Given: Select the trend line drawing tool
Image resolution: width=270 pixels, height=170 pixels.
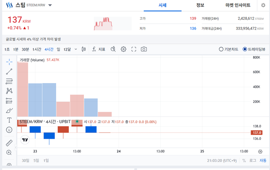Looking at the screenshot, I should (9, 71).
